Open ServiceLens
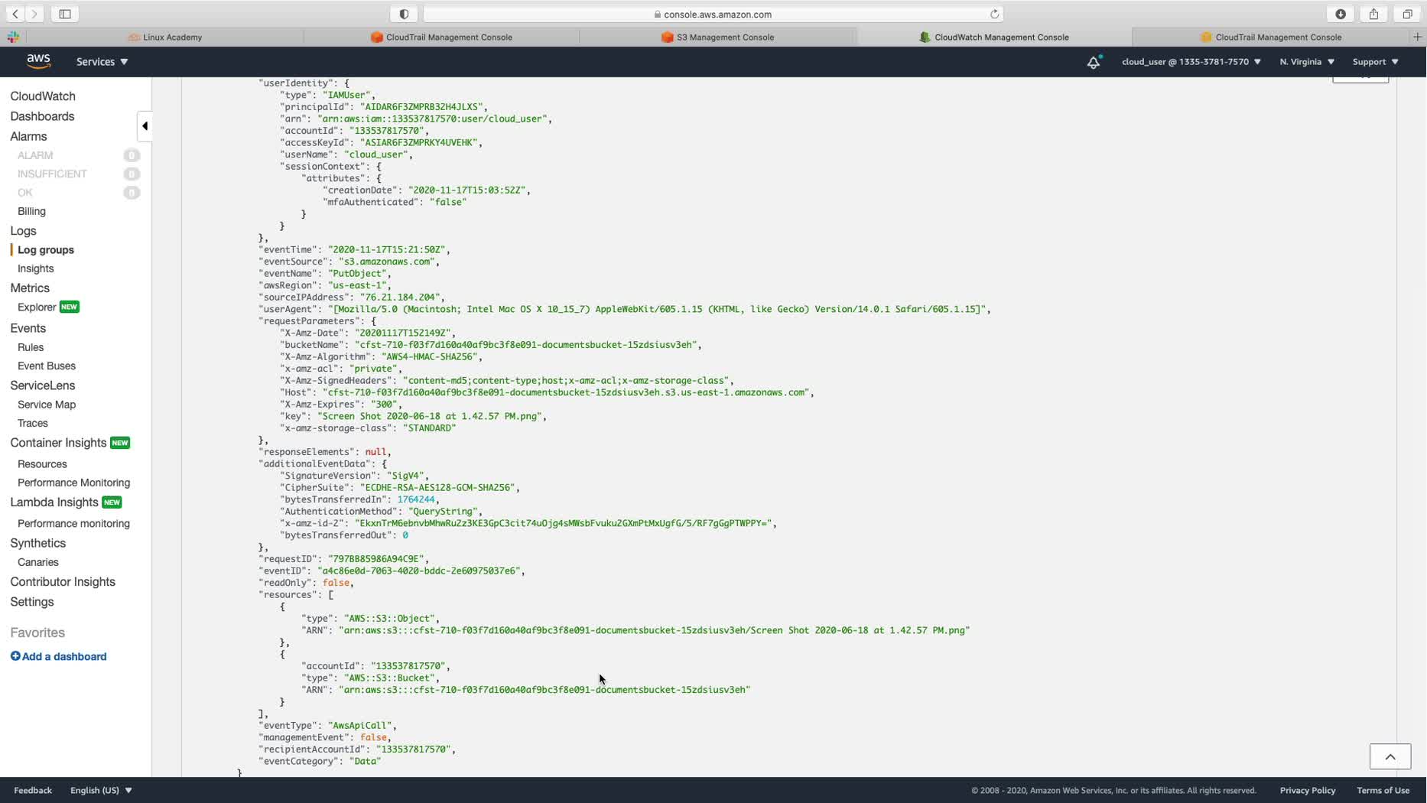The image size is (1427, 803). (43, 385)
